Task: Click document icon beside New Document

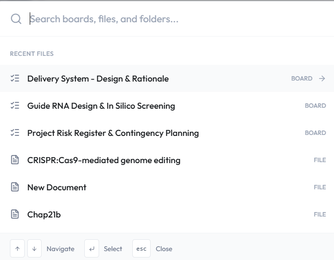Action: 15,187
